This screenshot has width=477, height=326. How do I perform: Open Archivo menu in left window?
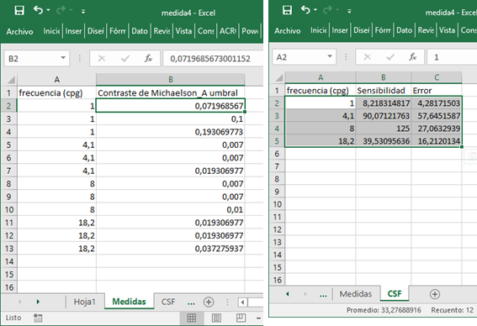point(20,31)
